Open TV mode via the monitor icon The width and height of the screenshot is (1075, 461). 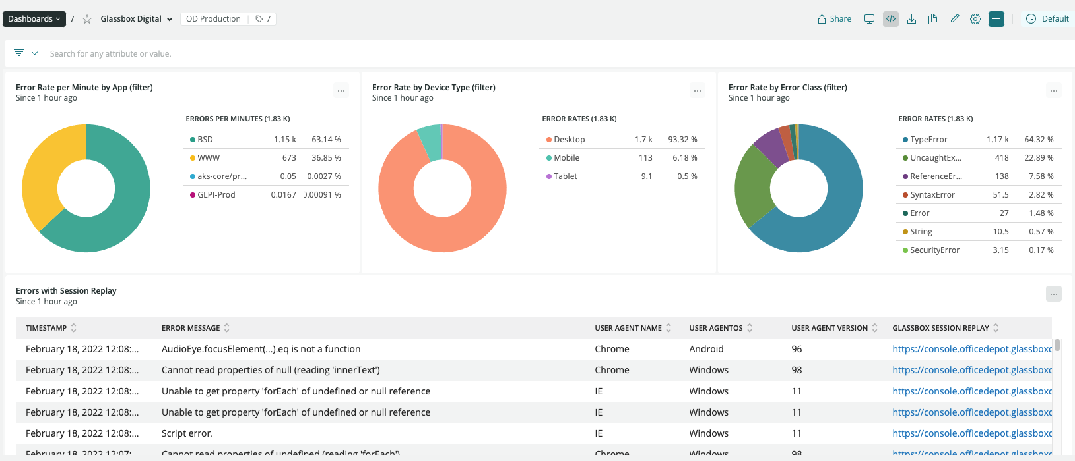(869, 19)
